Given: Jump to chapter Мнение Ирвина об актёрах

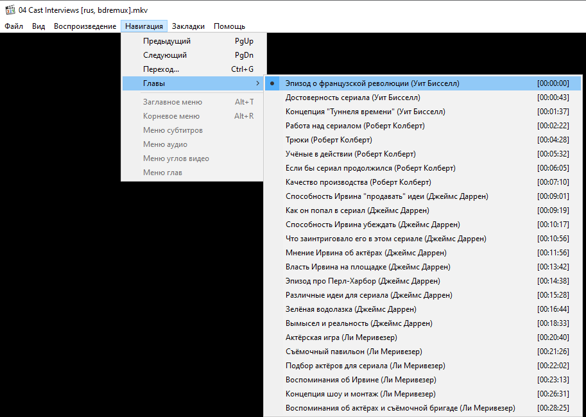Looking at the screenshot, I should click(x=423, y=253).
